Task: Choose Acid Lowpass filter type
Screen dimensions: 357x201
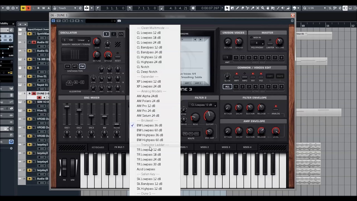Action: click(146, 169)
